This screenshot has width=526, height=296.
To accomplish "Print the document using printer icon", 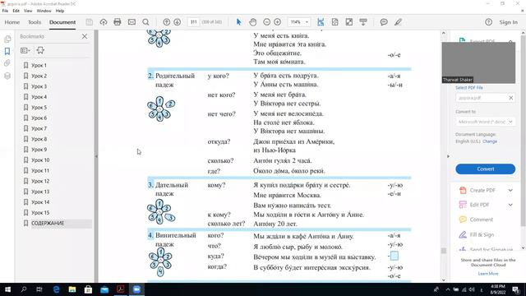I will point(117,22).
